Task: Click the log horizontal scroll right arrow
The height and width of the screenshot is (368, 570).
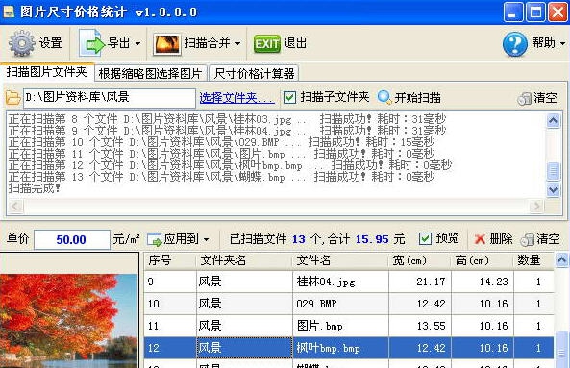Action: point(536,207)
